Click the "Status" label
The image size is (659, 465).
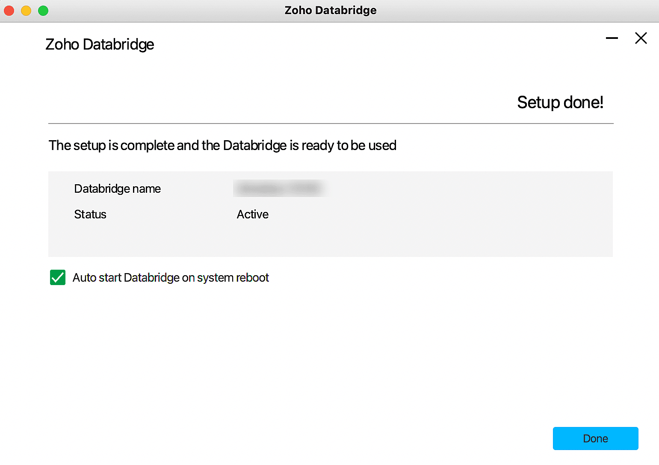[90, 215]
